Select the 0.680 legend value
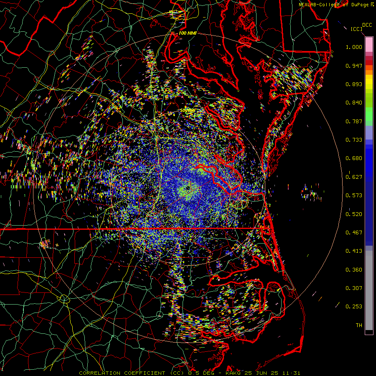The height and width of the screenshot is (376, 376). tap(354, 158)
